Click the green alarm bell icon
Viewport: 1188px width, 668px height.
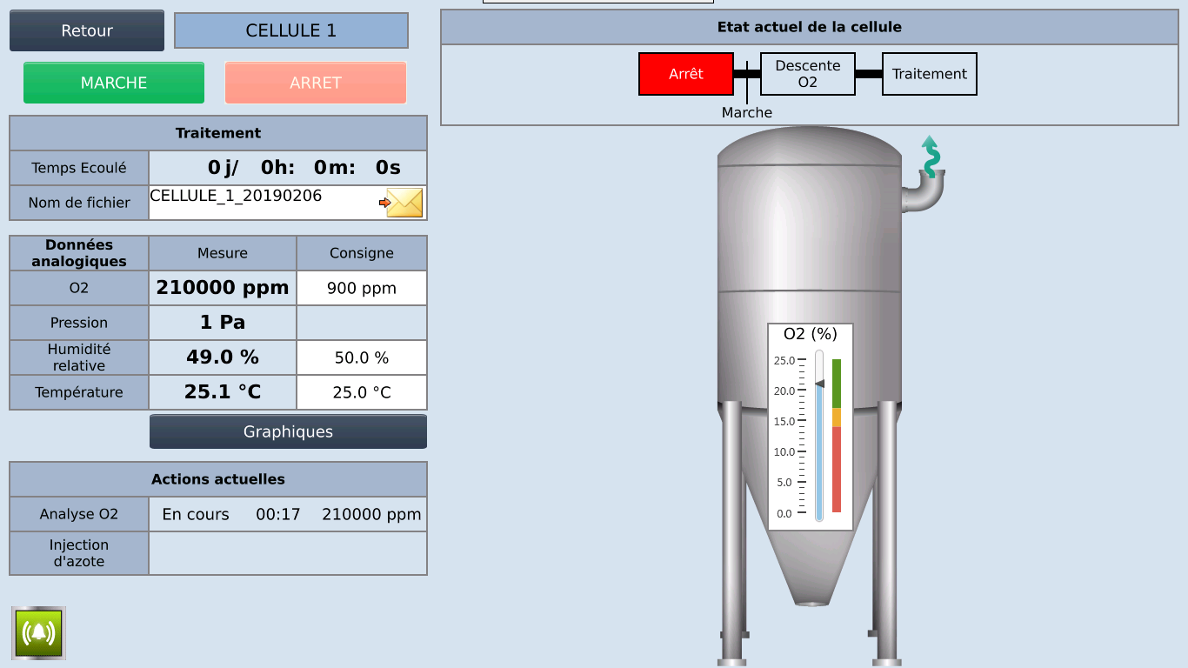pos(39,632)
